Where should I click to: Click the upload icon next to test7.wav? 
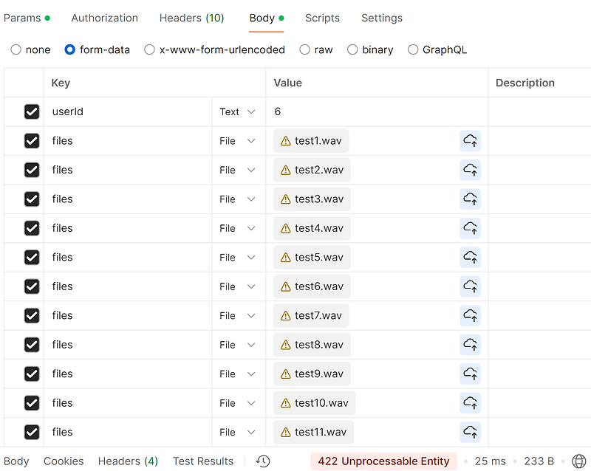coord(471,315)
